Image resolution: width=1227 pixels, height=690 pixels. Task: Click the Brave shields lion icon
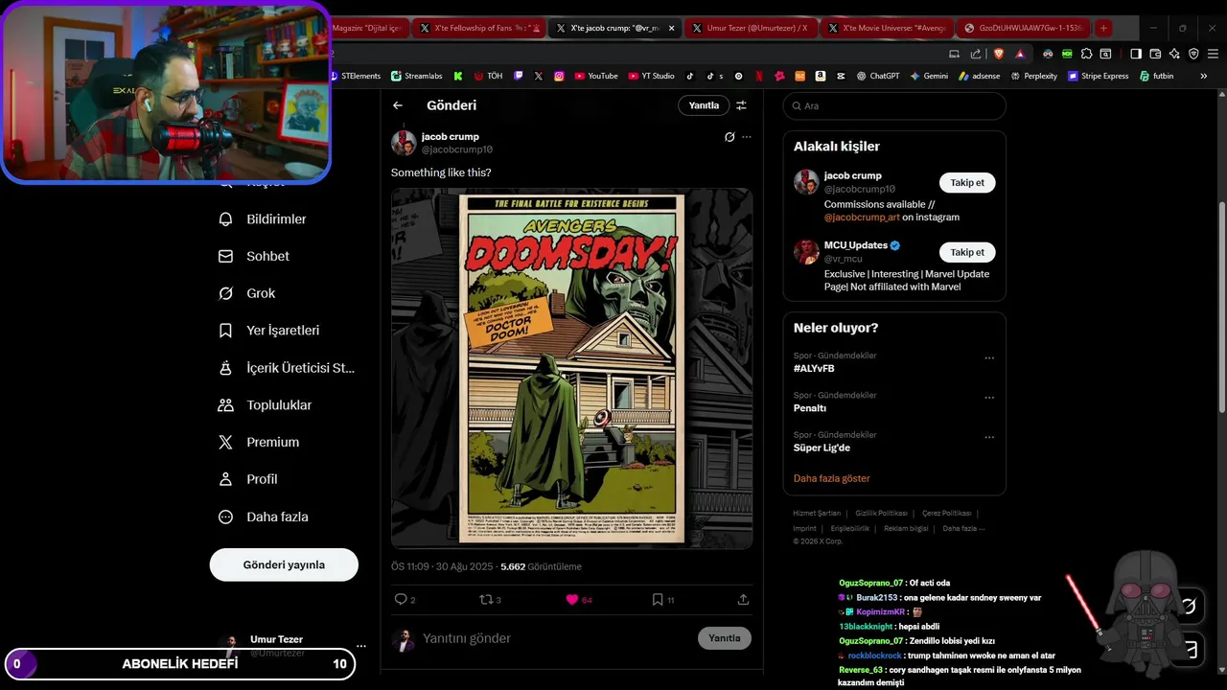click(x=998, y=54)
